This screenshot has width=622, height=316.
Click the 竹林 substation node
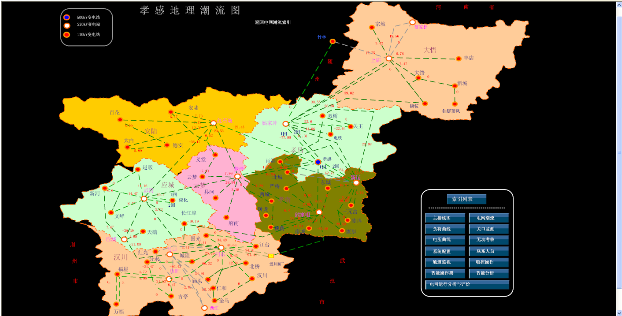(x=333, y=41)
